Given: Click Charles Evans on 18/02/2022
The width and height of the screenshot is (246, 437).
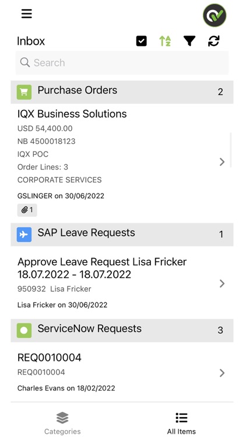Looking at the screenshot, I should tap(66, 388).
